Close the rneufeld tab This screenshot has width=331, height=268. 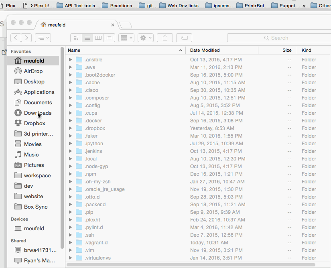click(x=113, y=25)
